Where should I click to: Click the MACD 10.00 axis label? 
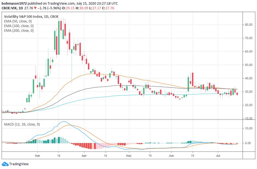pyautogui.click(x=249, y=128)
